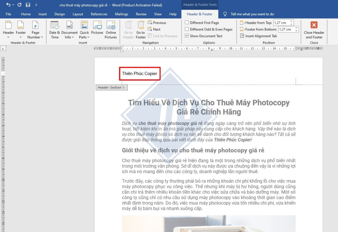Image resolution: width=338 pixels, height=232 pixels.
Task: Open the Header gallery dropdown
Action: tap(8, 30)
